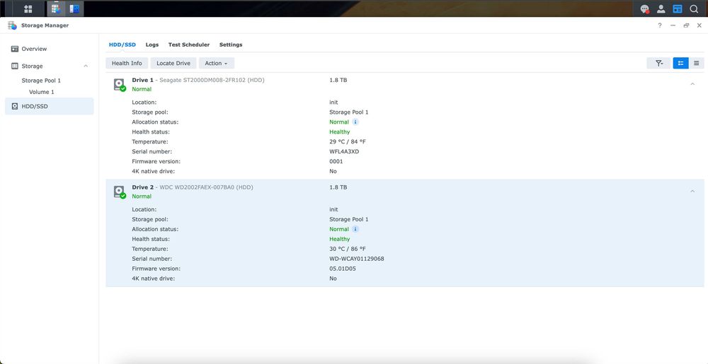Click the Drive 2 disk status icon
The width and height of the screenshot is (708, 364).
(119, 192)
